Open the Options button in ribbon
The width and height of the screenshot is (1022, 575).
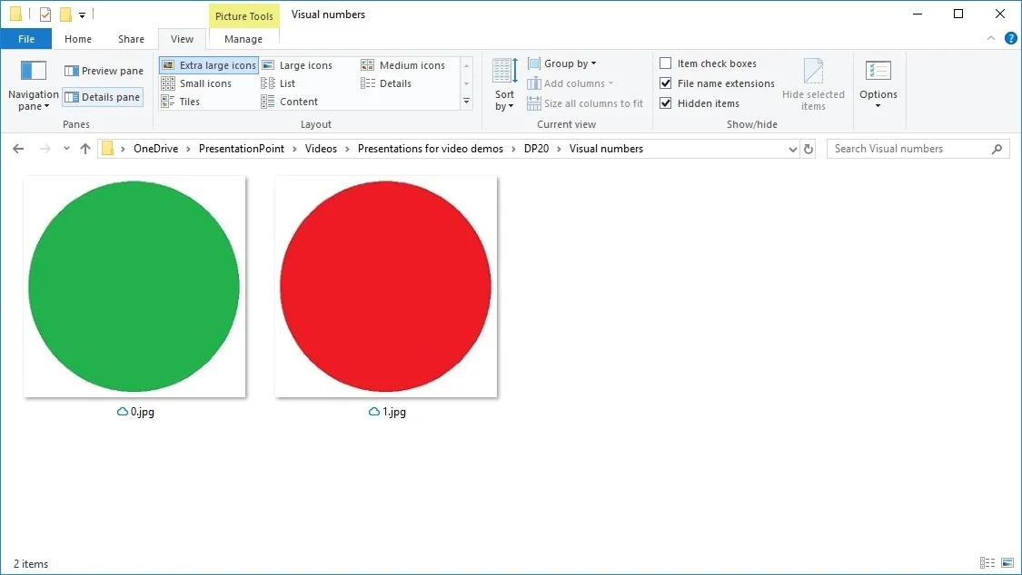(x=878, y=85)
